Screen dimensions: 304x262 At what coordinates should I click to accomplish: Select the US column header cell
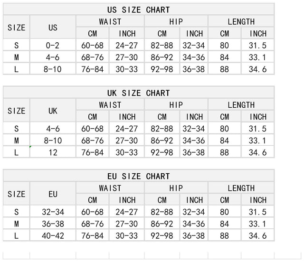point(53,28)
